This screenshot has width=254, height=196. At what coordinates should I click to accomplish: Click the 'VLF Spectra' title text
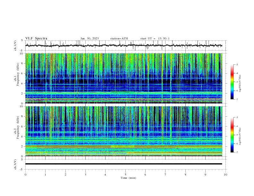[x=36, y=38]
